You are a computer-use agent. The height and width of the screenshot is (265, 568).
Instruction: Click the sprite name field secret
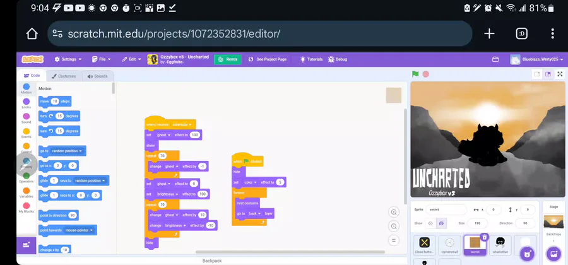446,209
